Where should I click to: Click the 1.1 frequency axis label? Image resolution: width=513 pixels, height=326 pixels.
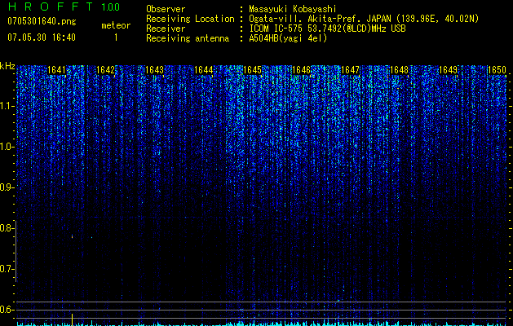[x=6, y=106]
